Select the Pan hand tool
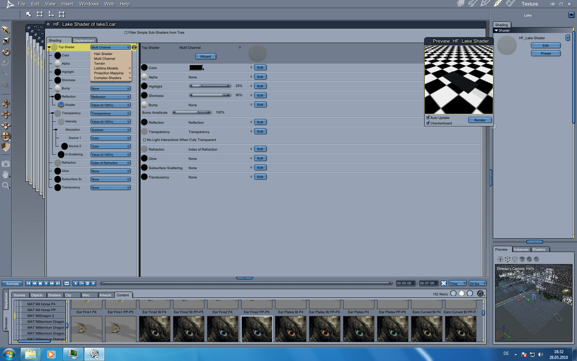 5,175
